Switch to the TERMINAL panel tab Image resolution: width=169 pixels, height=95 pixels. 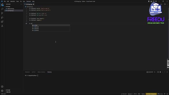(49, 72)
